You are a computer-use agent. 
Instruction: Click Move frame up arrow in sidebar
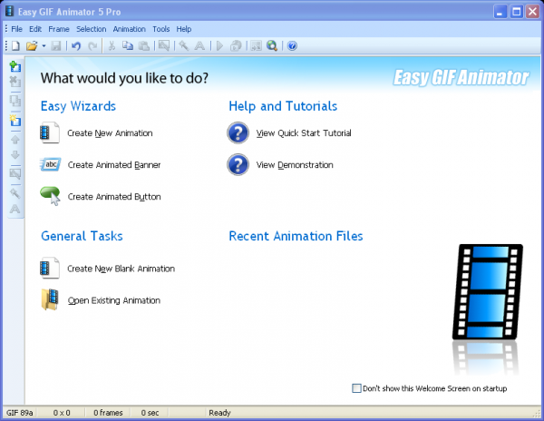click(x=15, y=140)
